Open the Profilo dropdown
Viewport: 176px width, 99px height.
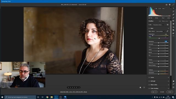pyautogui.click(x=159, y=25)
